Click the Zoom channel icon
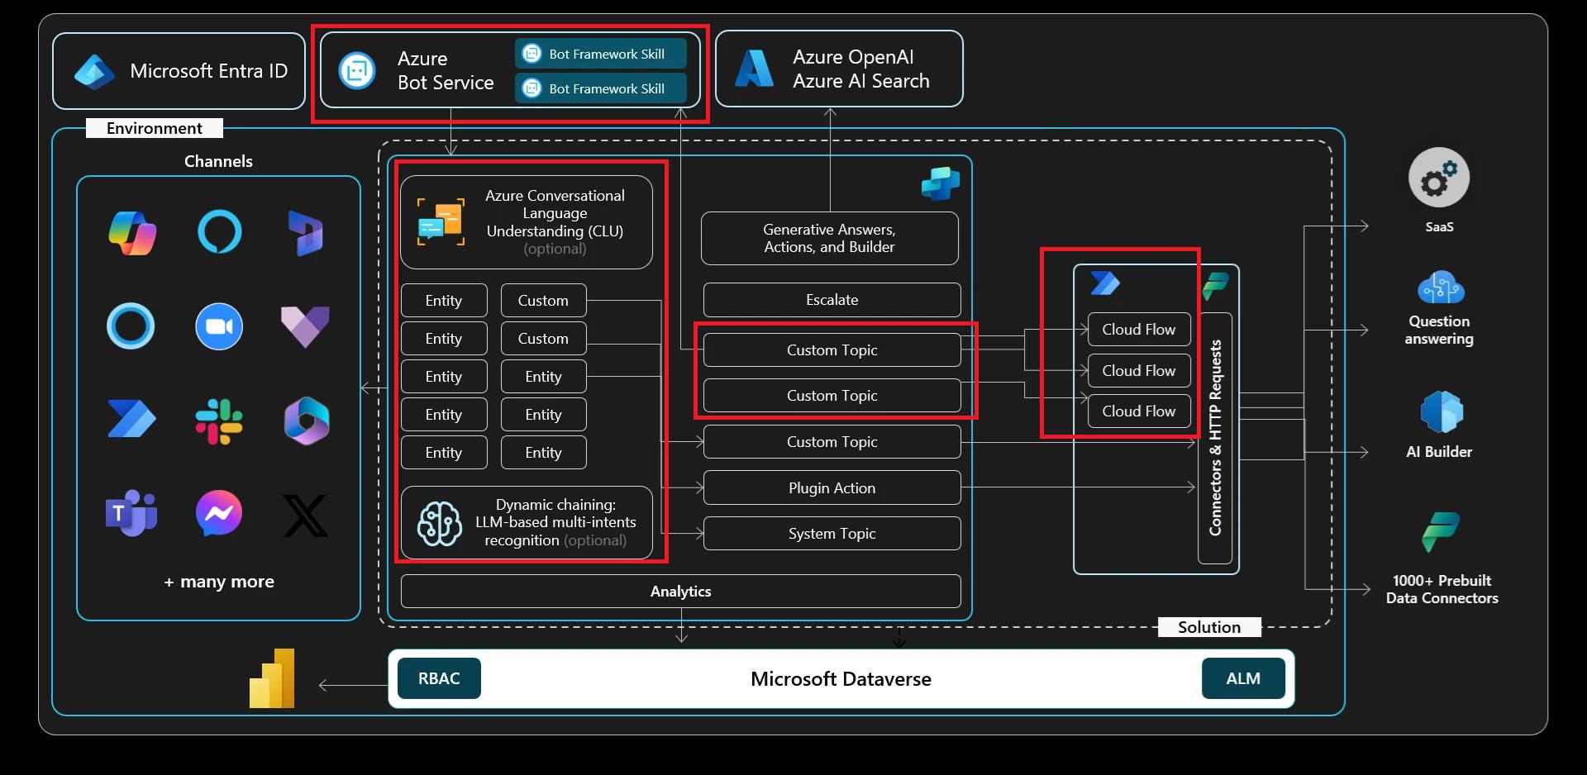Image resolution: width=1587 pixels, height=775 pixels. (218, 326)
